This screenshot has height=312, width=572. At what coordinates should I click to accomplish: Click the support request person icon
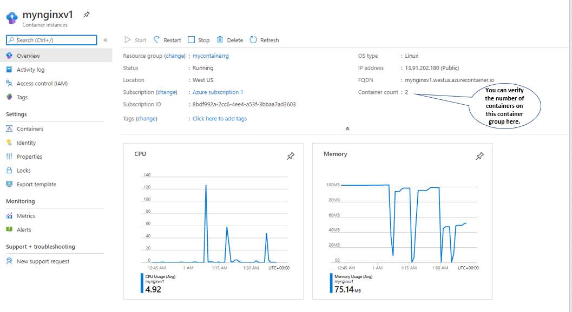pos(9,261)
